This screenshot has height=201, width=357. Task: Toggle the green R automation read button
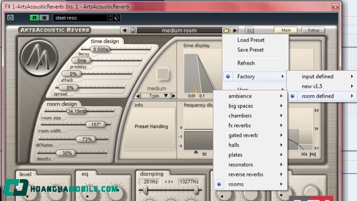[34, 18]
